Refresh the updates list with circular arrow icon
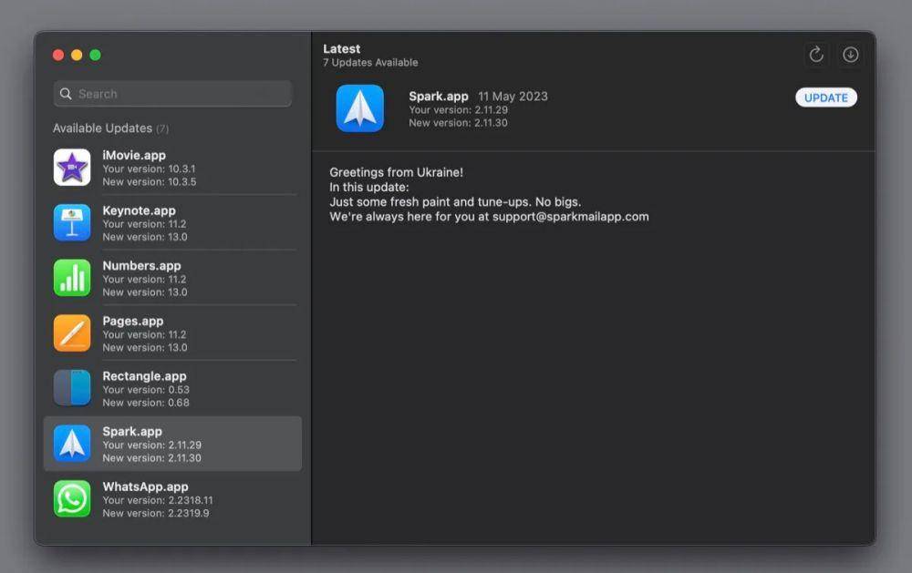This screenshot has width=912, height=573. 816,55
